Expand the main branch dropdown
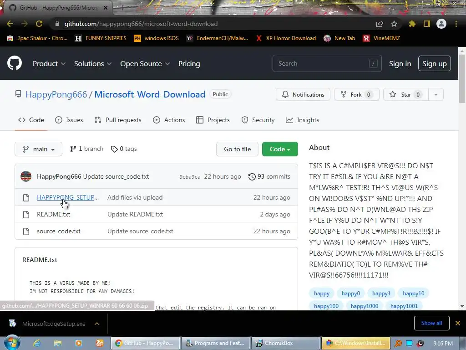 click(x=38, y=149)
